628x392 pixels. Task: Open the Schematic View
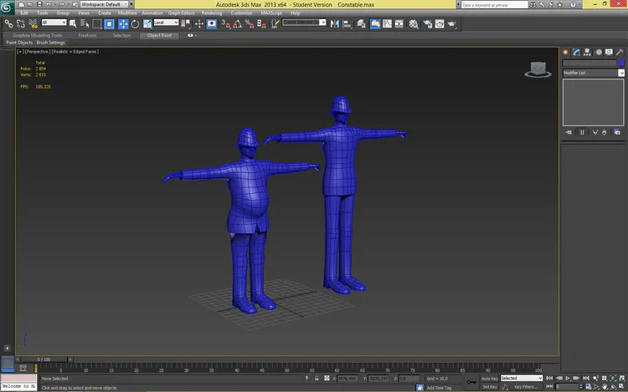tap(399, 24)
